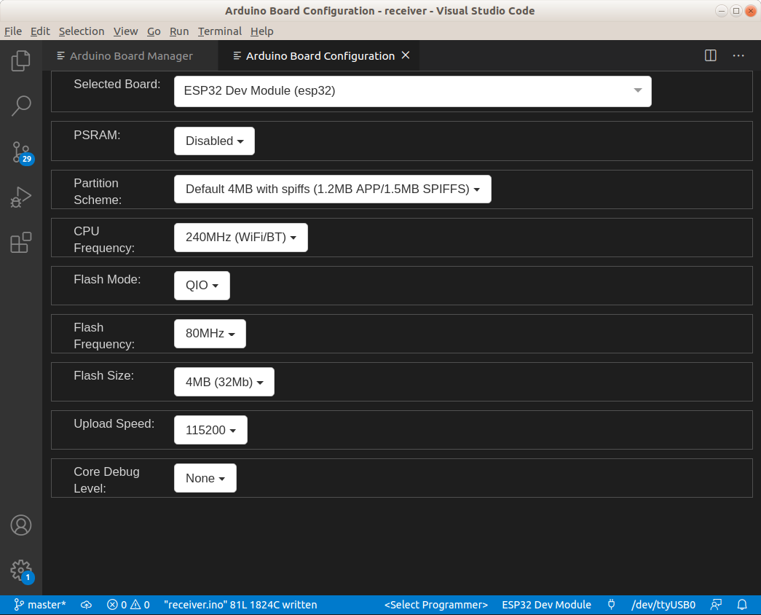Open the Upload Speed 115200 dropdown

pyautogui.click(x=210, y=430)
